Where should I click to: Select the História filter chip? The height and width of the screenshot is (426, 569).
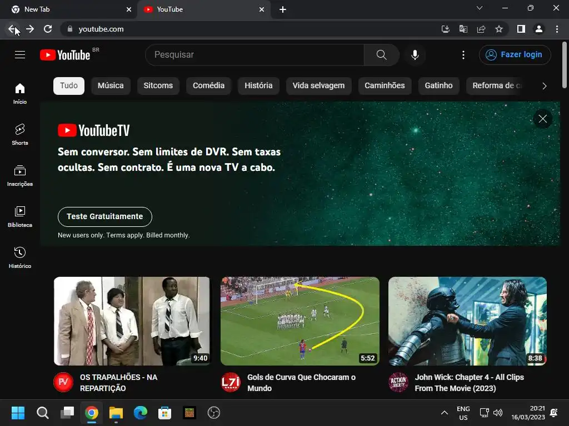click(258, 86)
